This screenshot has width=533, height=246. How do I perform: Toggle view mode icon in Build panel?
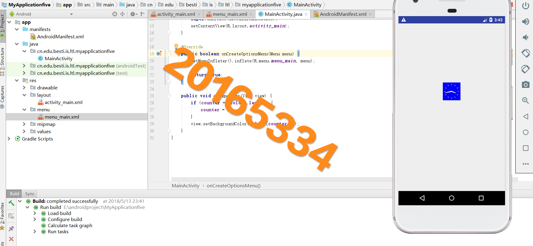(x=11, y=216)
